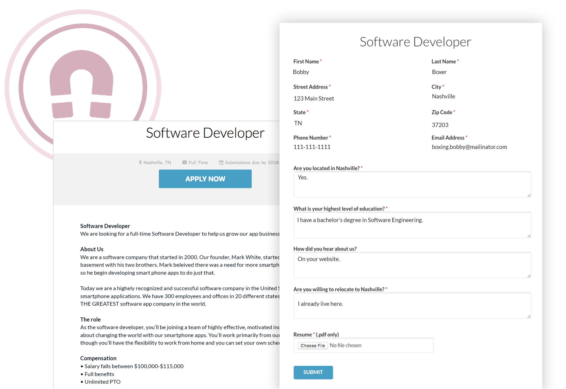Viewport: 566px width, 389px height.
Task: Click the 'Resume (.pdf only)' label
Action: (316, 334)
